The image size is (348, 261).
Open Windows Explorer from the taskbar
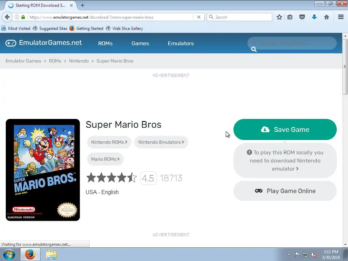52,255
